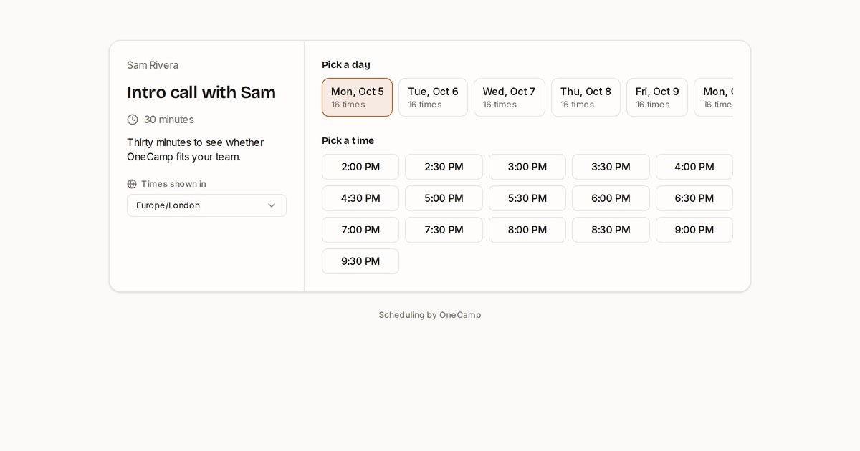Click the Pick a time heading
This screenshot has width=860, height=451.
coord(348,140)
